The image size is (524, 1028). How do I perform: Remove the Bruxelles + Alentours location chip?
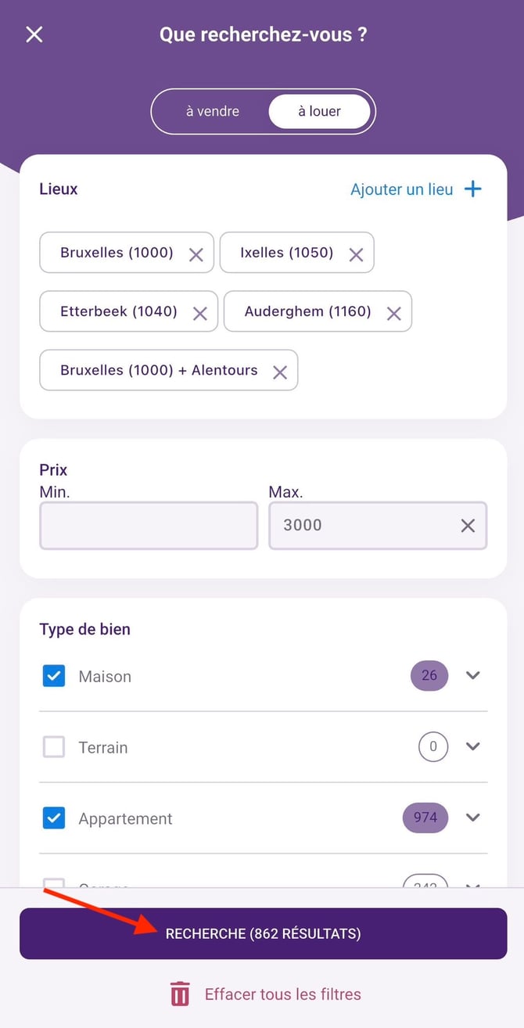point(279,370)
